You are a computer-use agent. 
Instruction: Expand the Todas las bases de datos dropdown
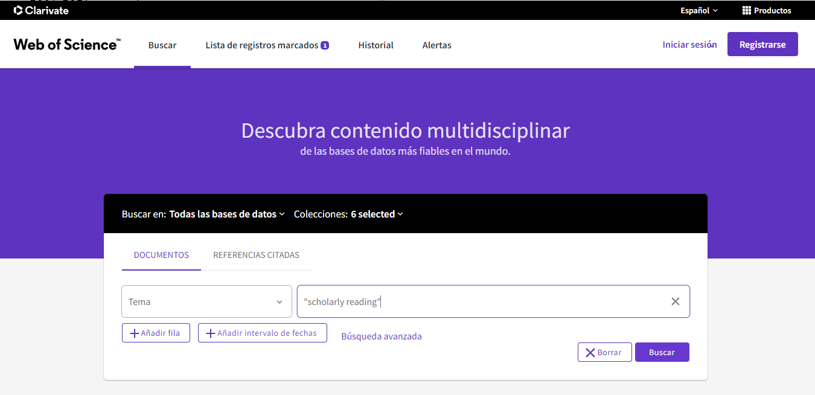[227, 214]
